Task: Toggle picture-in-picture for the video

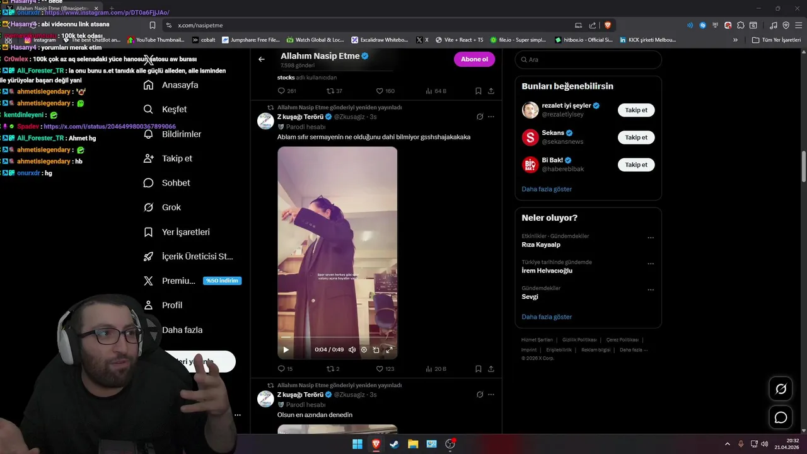Action: point(376,349)
